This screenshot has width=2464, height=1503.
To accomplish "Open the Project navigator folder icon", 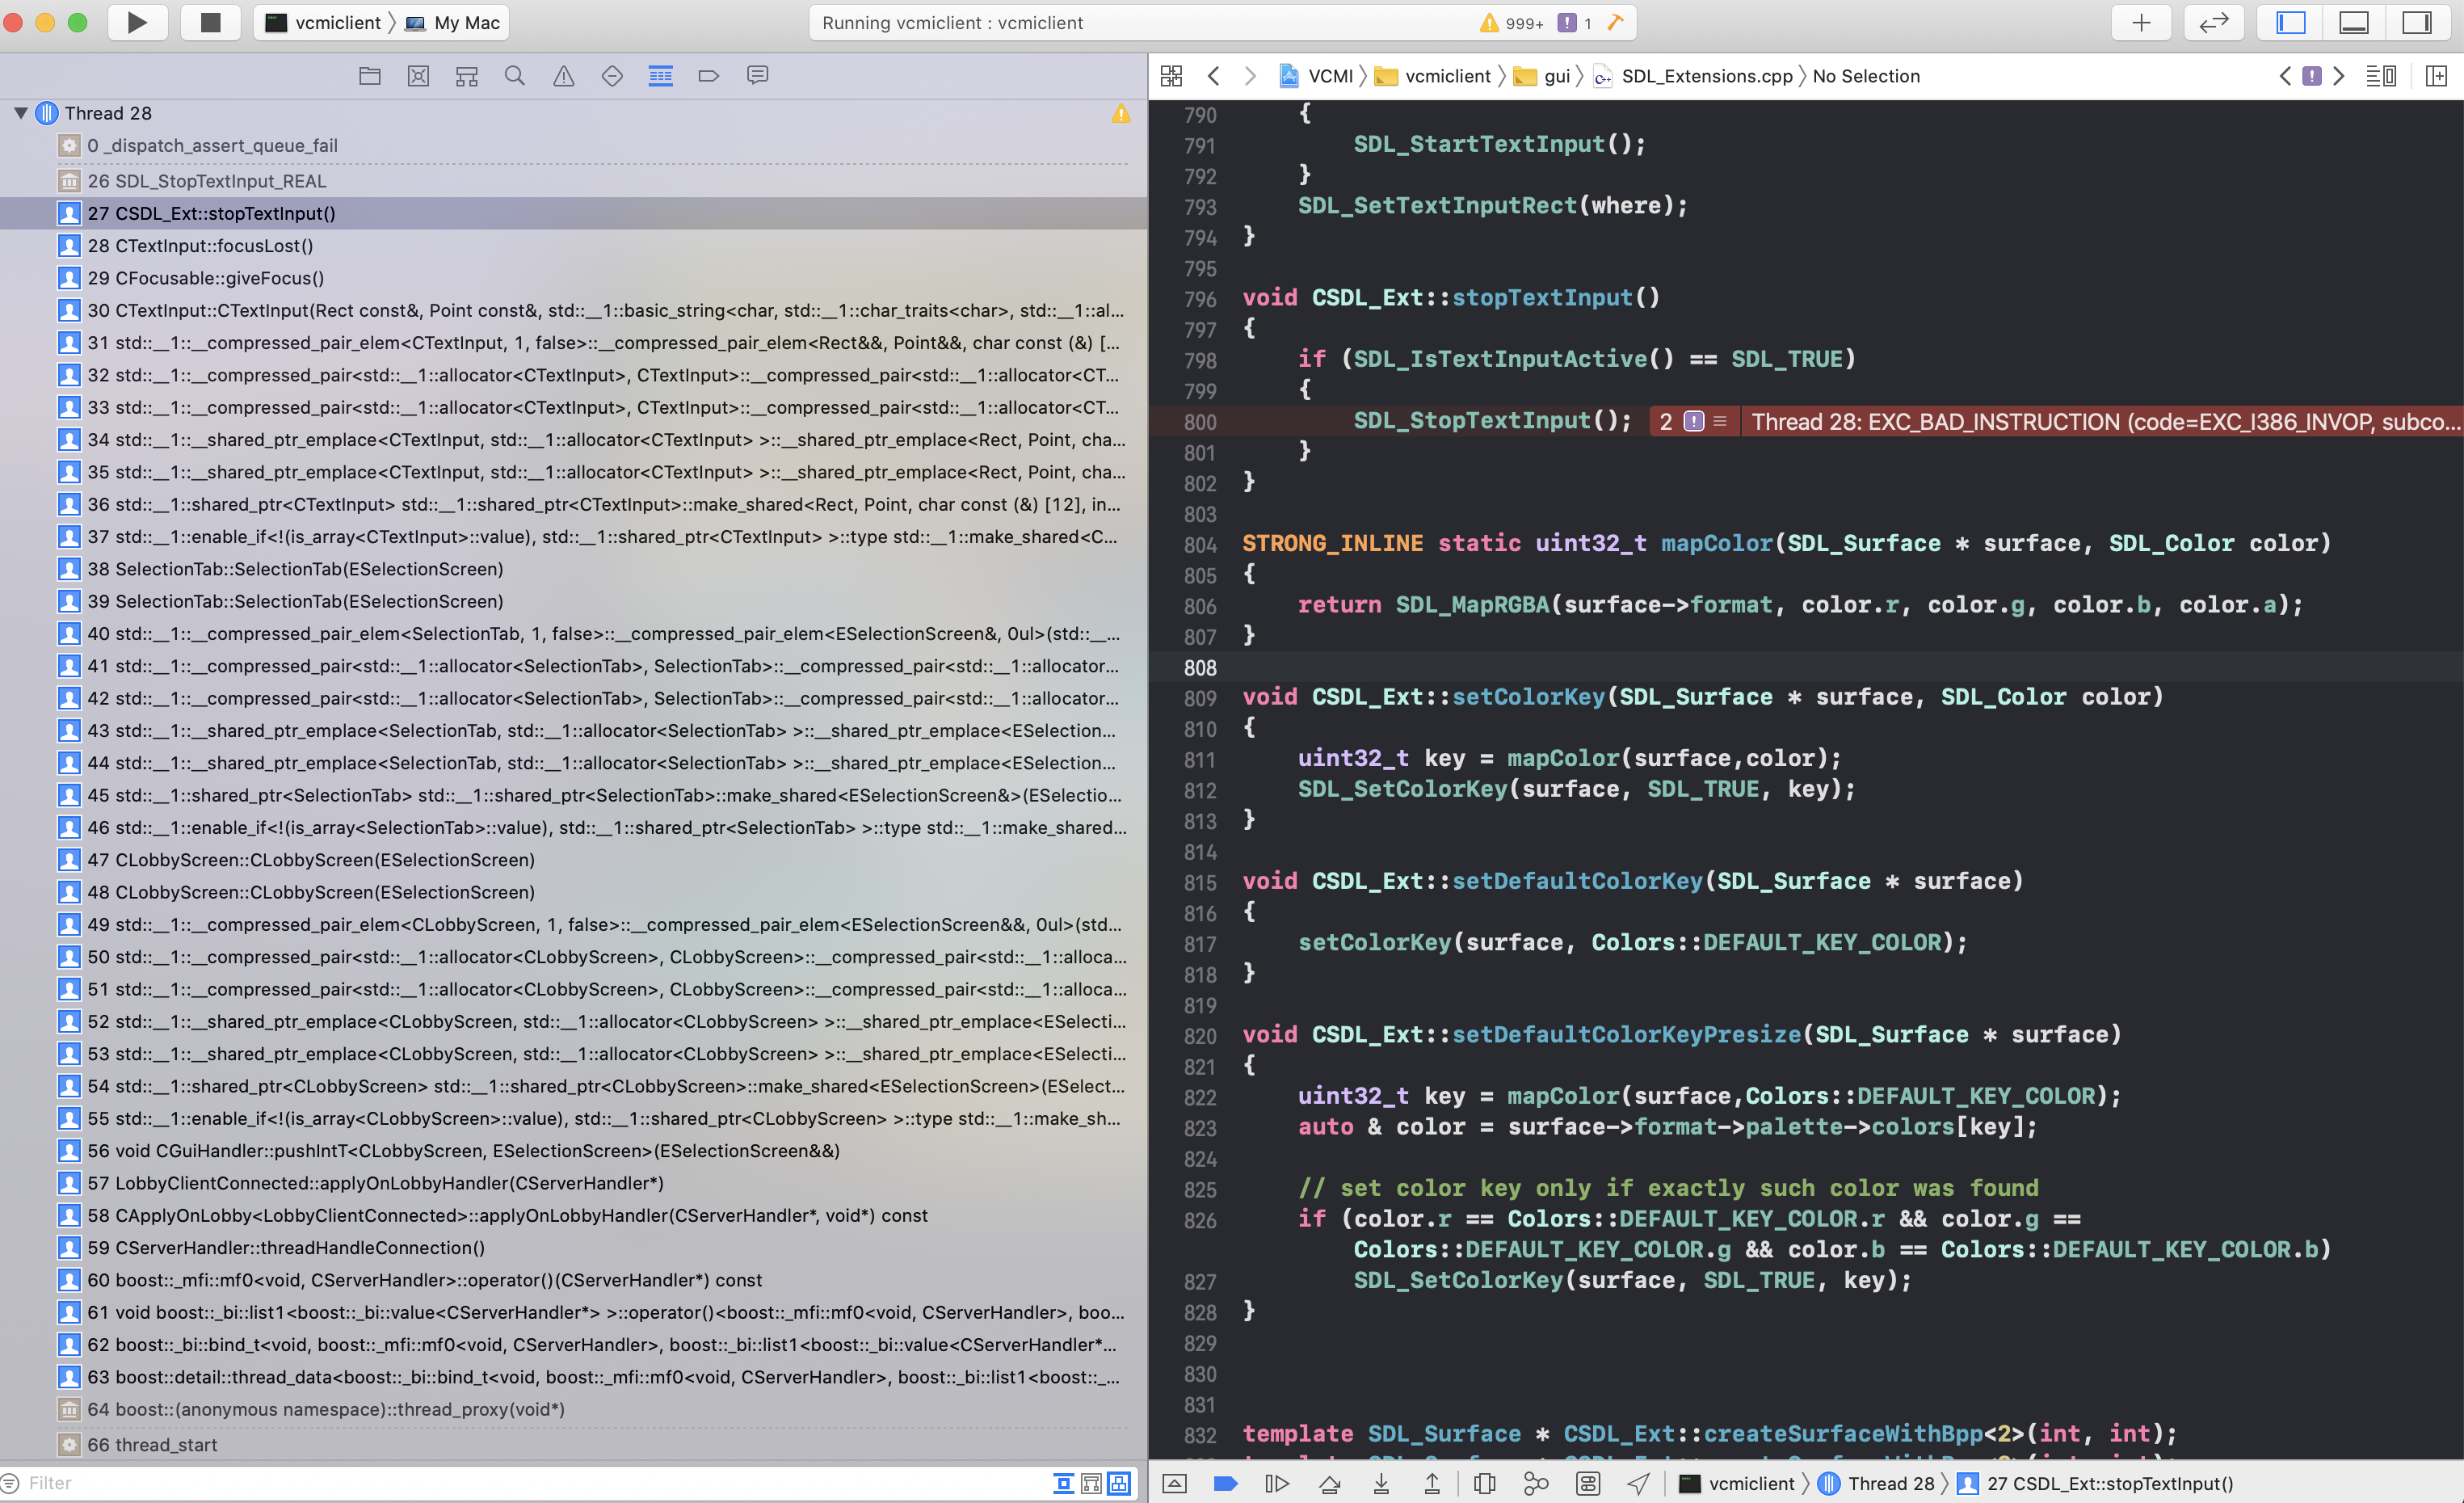I will [370, 76].
